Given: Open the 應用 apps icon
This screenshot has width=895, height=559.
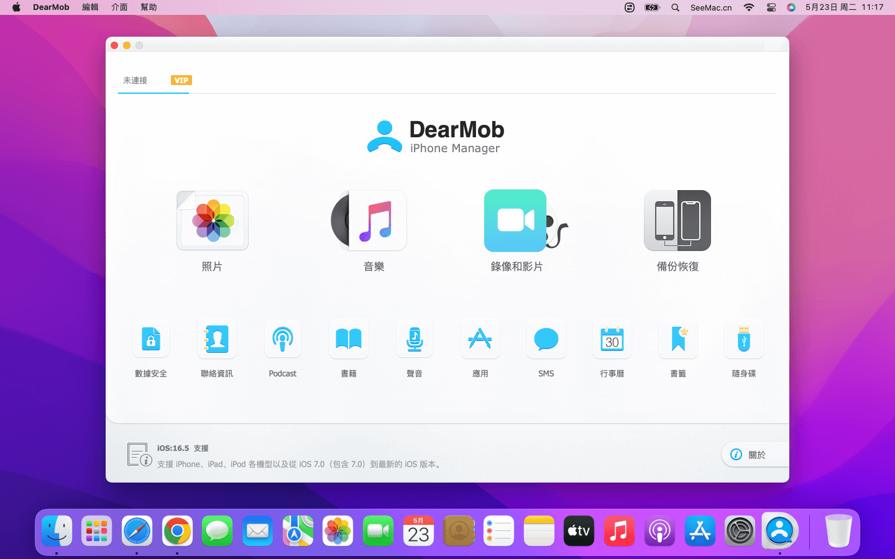Looking at the screenshot, I should [480, 339].
